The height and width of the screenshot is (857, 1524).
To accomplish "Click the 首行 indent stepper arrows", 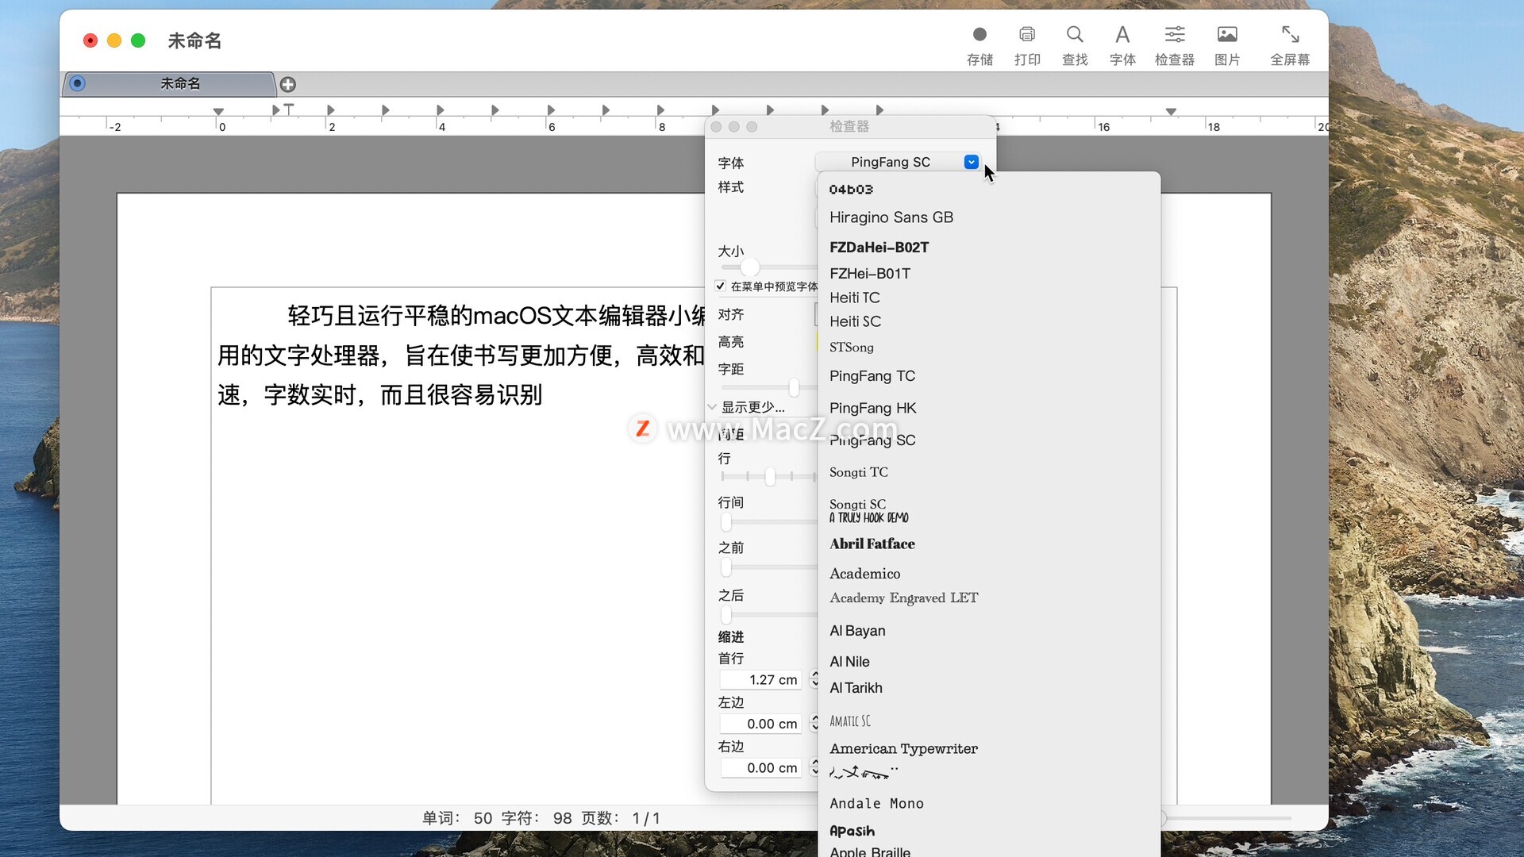I will 814,679.
